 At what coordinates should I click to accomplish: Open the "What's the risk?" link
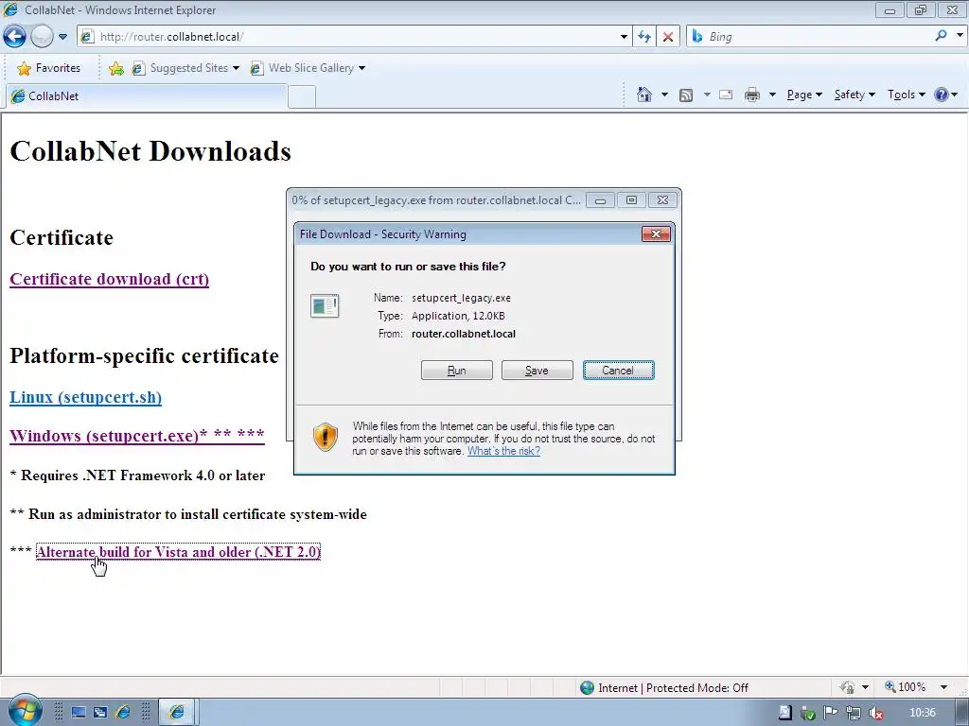503,451
